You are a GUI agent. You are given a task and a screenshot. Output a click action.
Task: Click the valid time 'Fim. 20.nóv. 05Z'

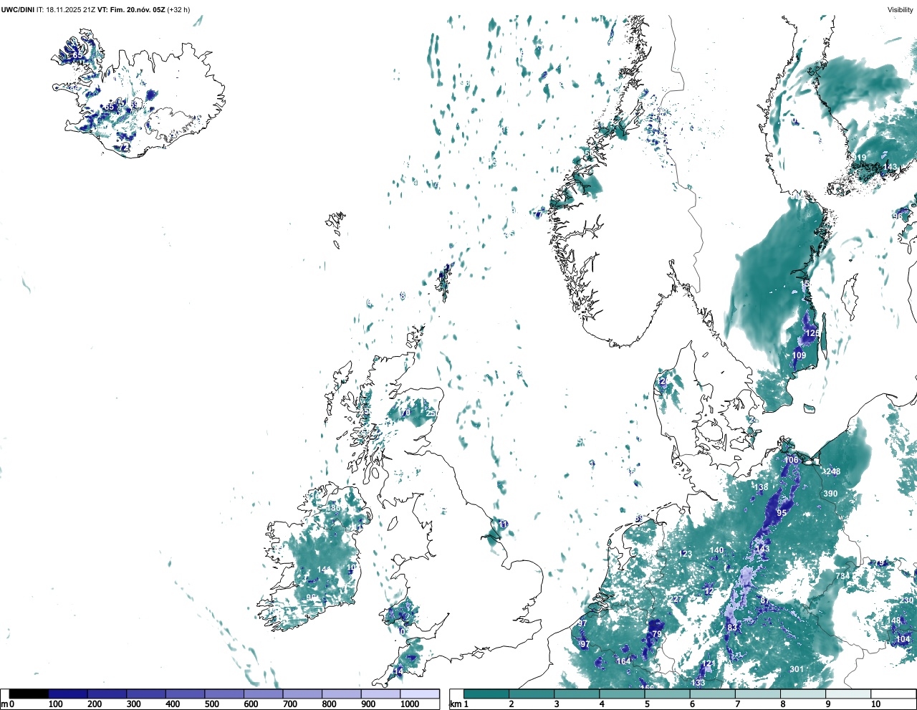137,10
